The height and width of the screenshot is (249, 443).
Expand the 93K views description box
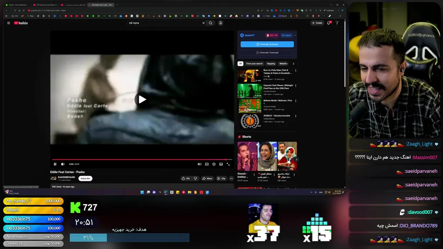(142, 186)
